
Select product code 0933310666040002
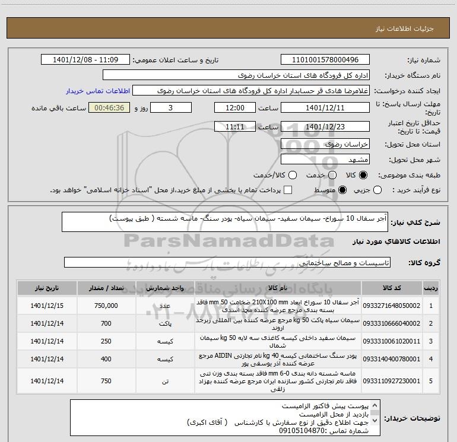(x=392, y=323)
